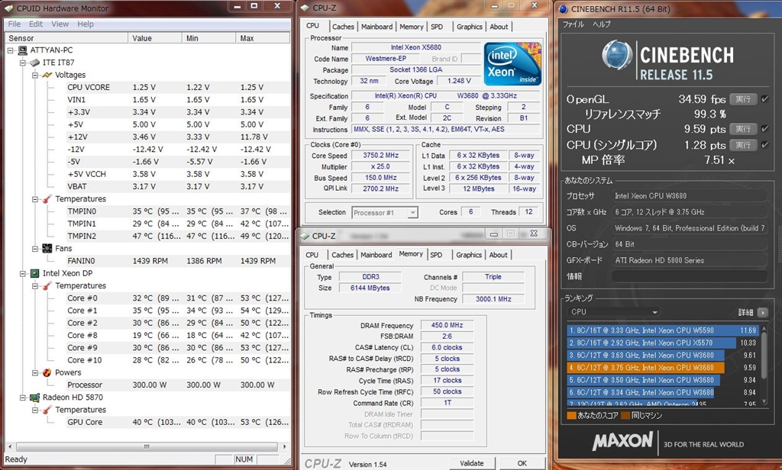
Task: Click the ATTYAN-PC computer icon
Action: tap(22, 50)
